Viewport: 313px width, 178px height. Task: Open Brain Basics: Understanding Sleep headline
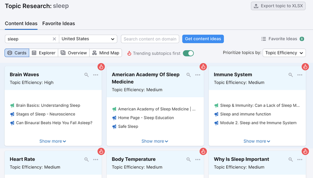(48, 105)
